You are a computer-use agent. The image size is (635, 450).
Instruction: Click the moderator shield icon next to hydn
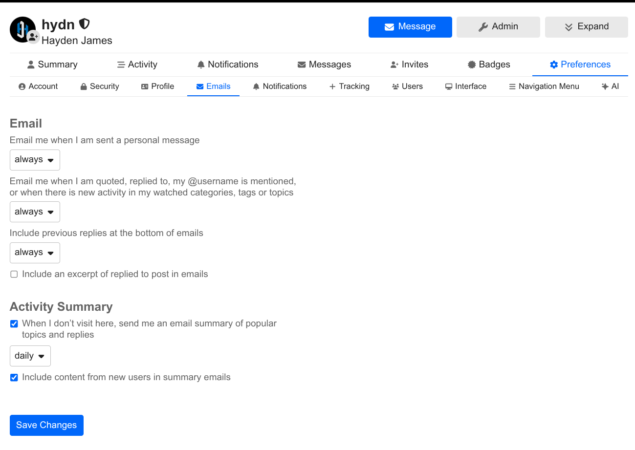[x=85, y=24]
